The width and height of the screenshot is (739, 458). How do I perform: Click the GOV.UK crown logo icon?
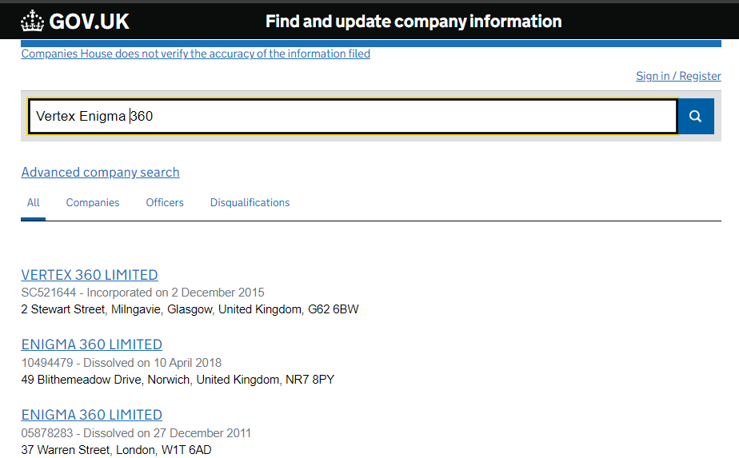[33, 21]
